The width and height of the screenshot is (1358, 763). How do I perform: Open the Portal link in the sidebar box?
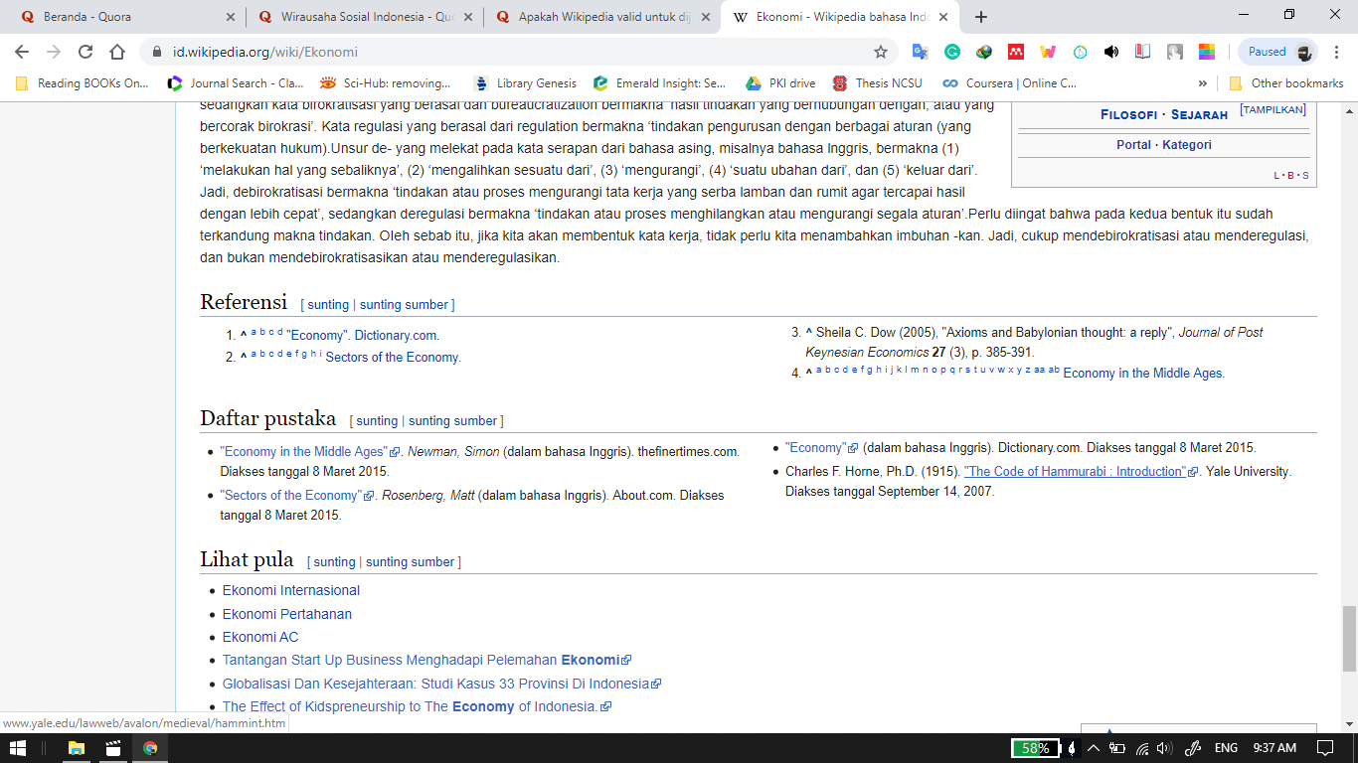coord(1134,145)
